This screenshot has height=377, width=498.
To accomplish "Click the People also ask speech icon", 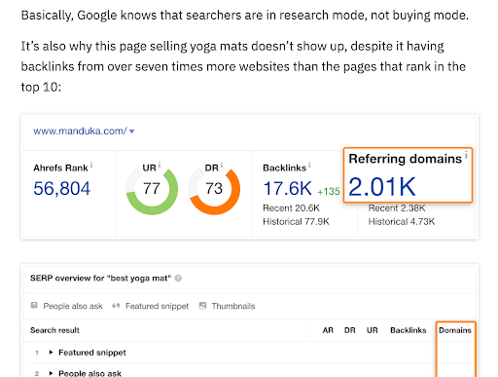I will (x=34, y=306).
